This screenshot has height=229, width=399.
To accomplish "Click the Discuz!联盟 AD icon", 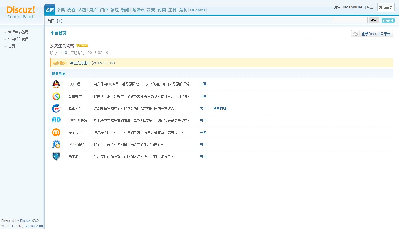I will (x=56, y=120).
